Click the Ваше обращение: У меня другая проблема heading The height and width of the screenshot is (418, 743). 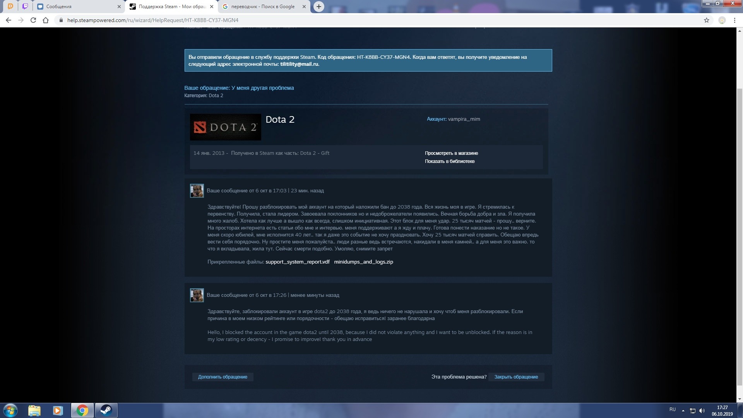239,88
